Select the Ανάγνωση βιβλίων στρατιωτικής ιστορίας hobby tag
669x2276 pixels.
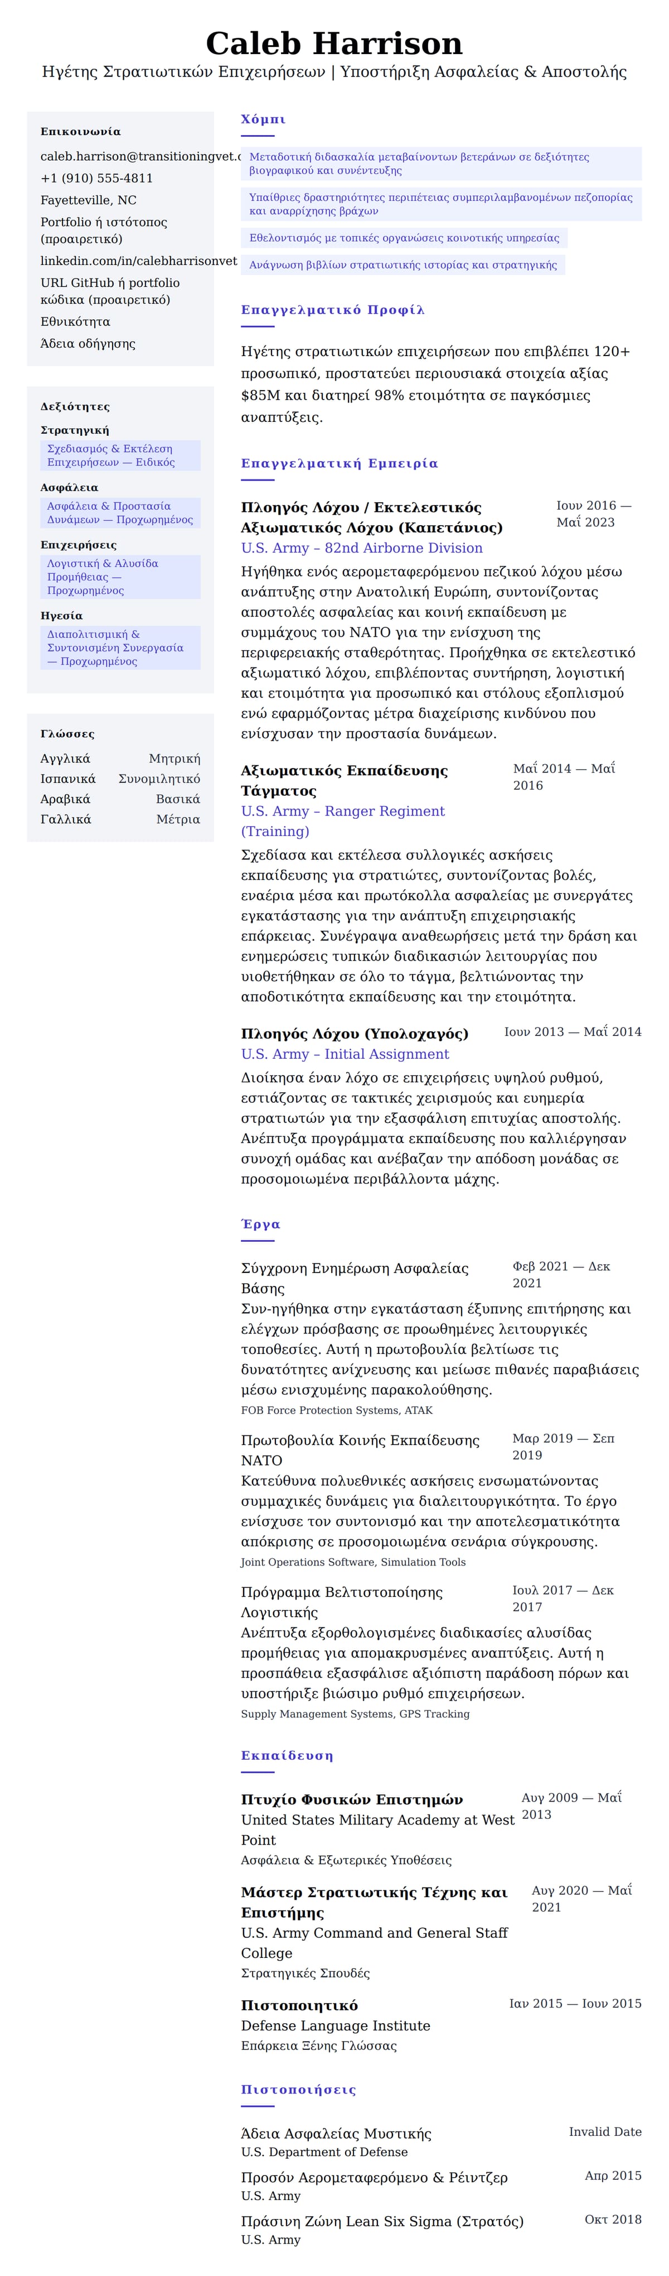(x=403, y=265)
